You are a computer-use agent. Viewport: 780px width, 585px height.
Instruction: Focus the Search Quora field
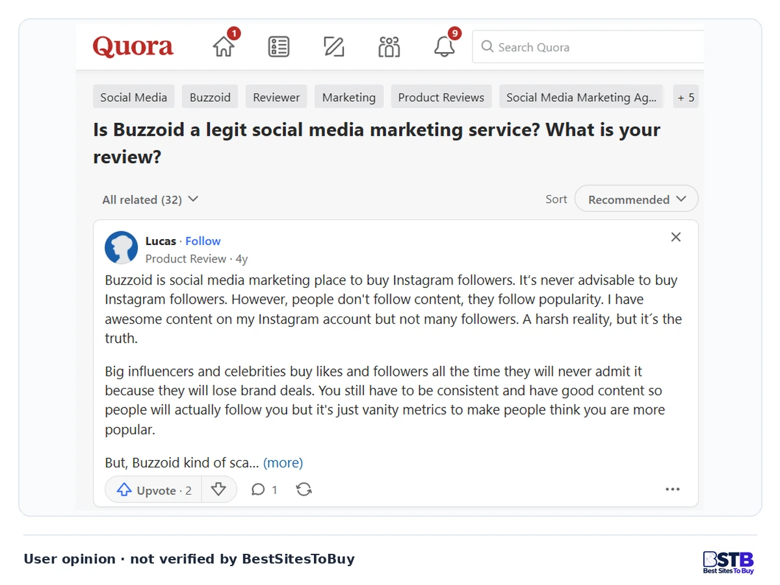click(x=588, y=47)
